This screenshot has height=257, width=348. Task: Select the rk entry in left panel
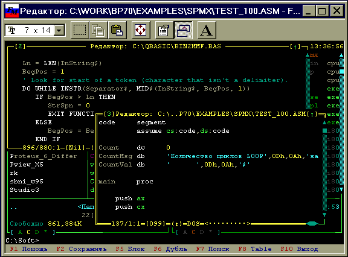(x=14, y=173)
